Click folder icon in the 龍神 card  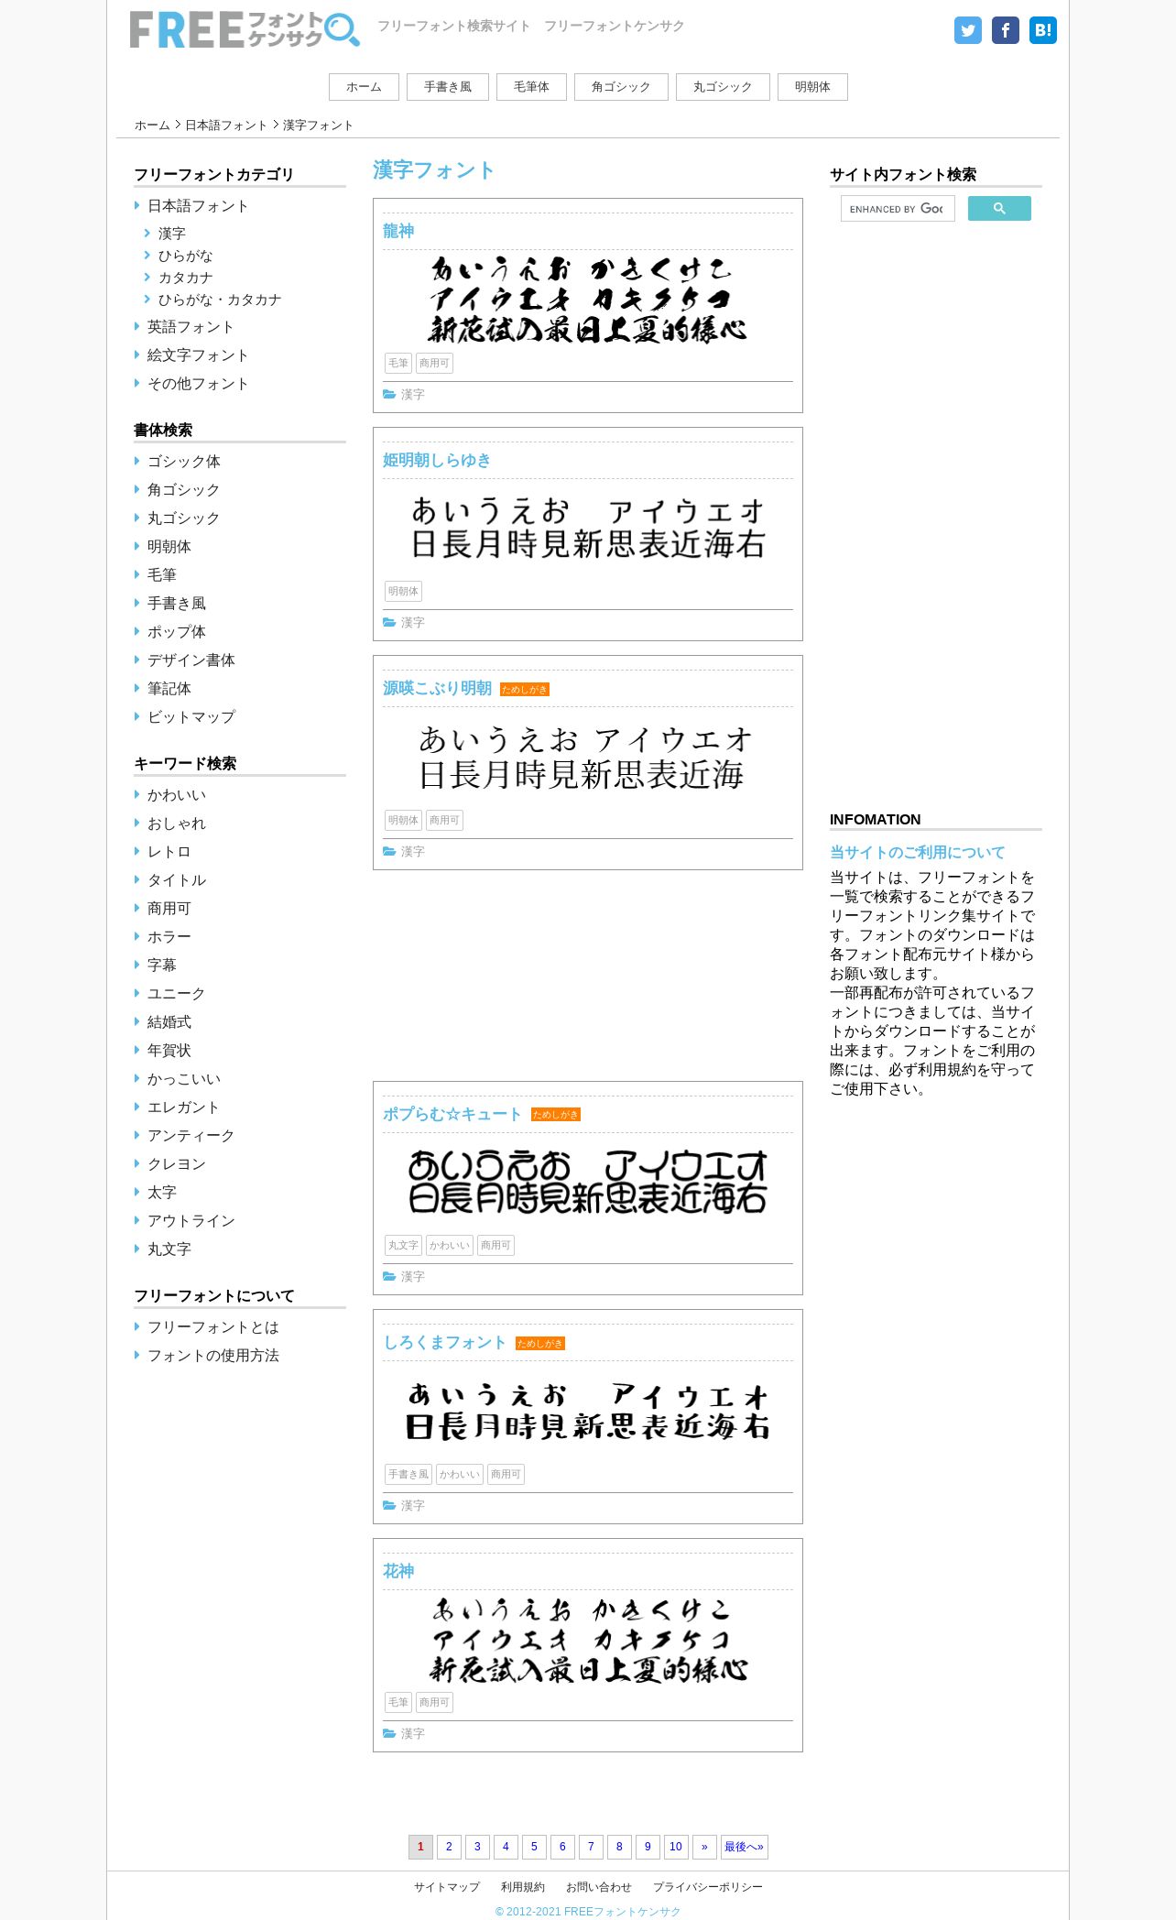389,395
